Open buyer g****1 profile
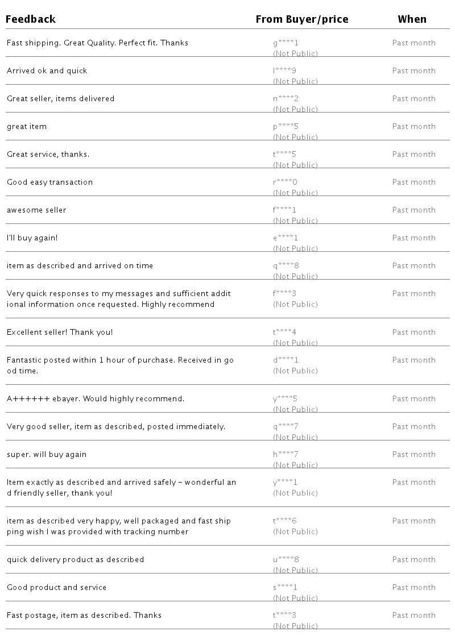455x640 pixels. point(286,43)
